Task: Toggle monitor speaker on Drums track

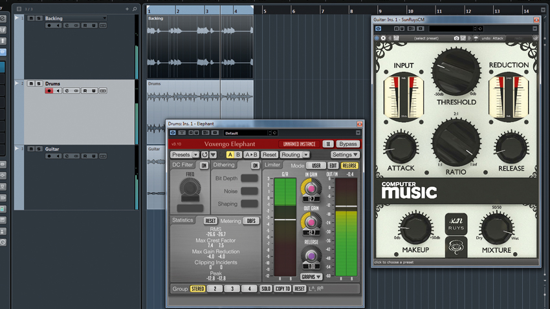Action: 58,91
